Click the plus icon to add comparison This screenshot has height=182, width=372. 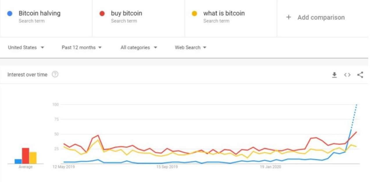pos(289,17)
